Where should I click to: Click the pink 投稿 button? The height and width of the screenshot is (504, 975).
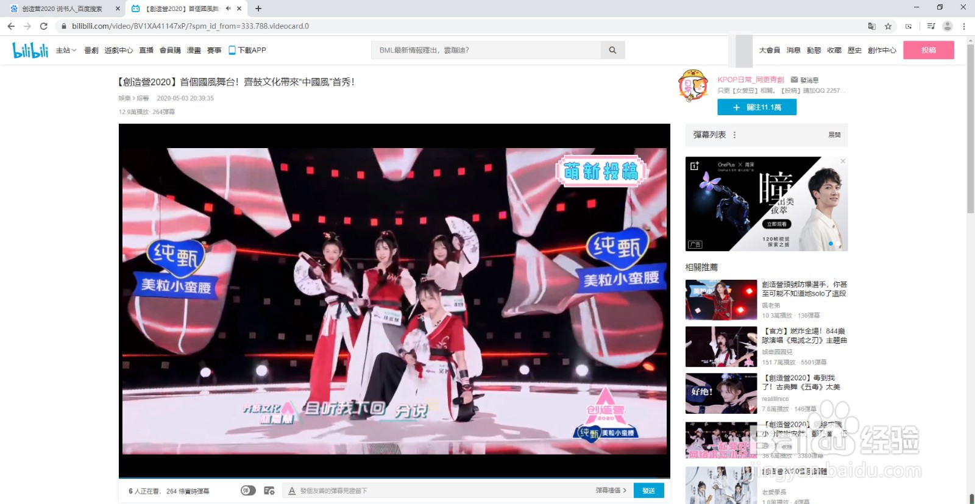pos(929,50)
